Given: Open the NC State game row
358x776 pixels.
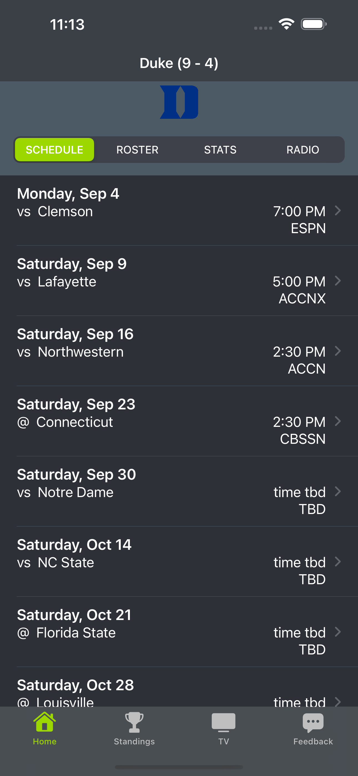Looking at the screenshot, I should click(x=179, y=561).
